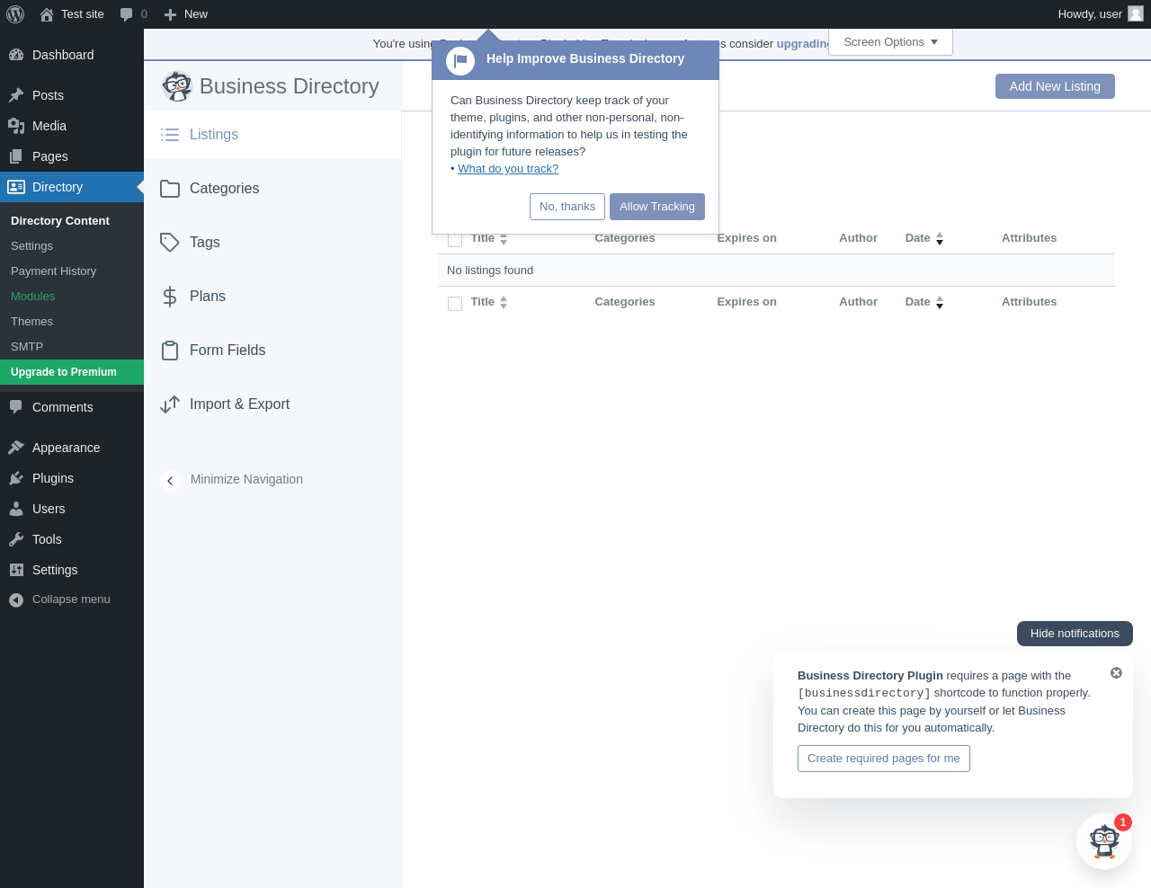The image size is (1151, 888).
Task: Click the 'Howdy, user' account text
Action: 1090,14
